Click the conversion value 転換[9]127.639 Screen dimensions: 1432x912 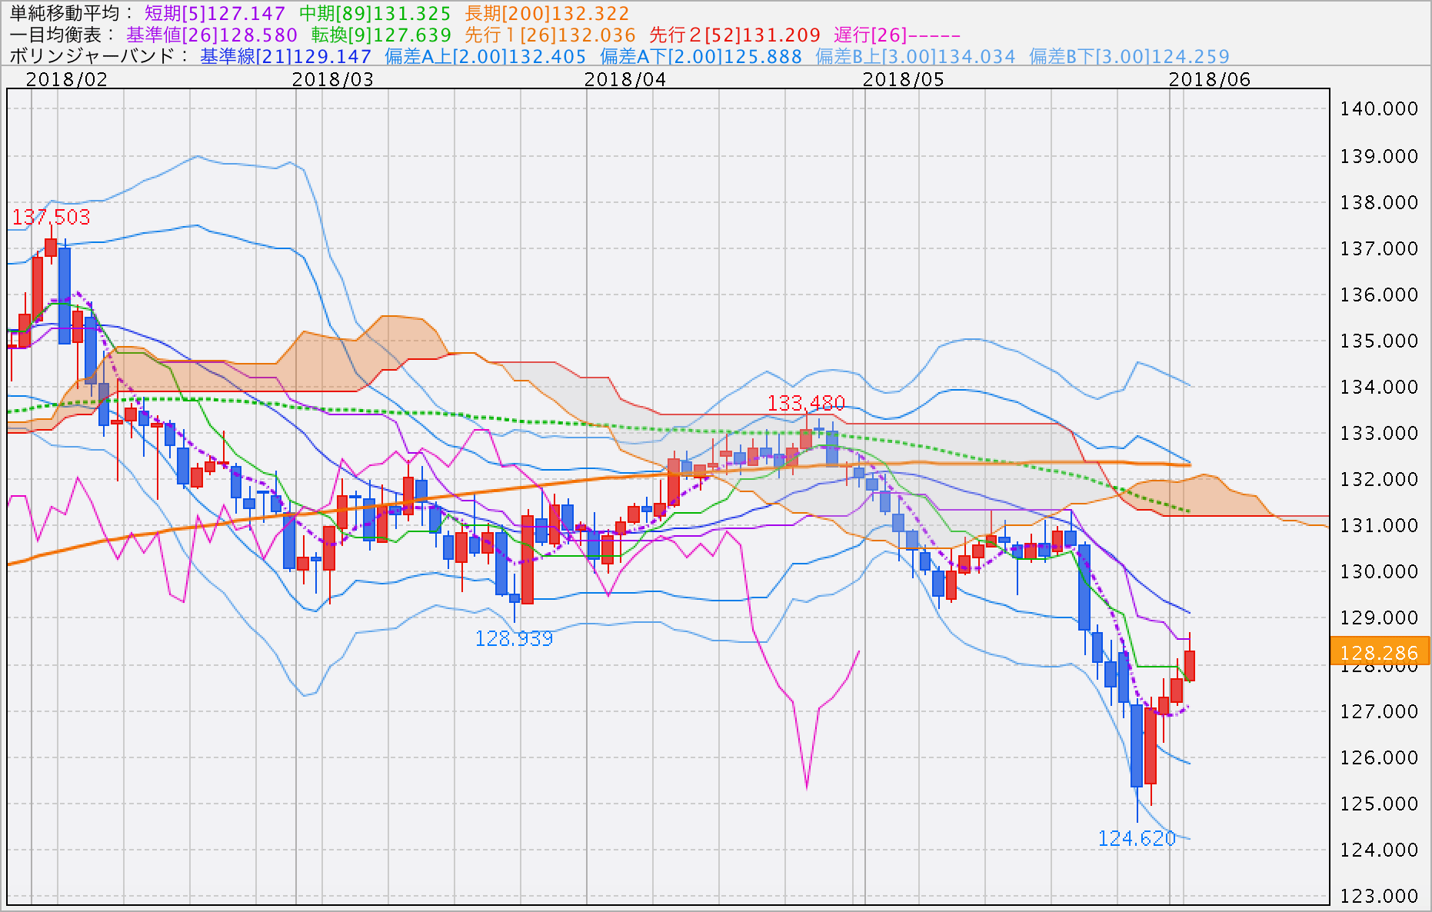[381, 35]
